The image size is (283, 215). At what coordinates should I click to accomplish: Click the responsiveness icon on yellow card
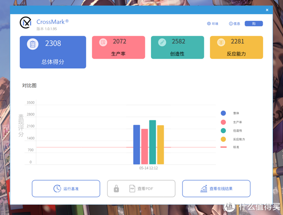tap(221, 42)
